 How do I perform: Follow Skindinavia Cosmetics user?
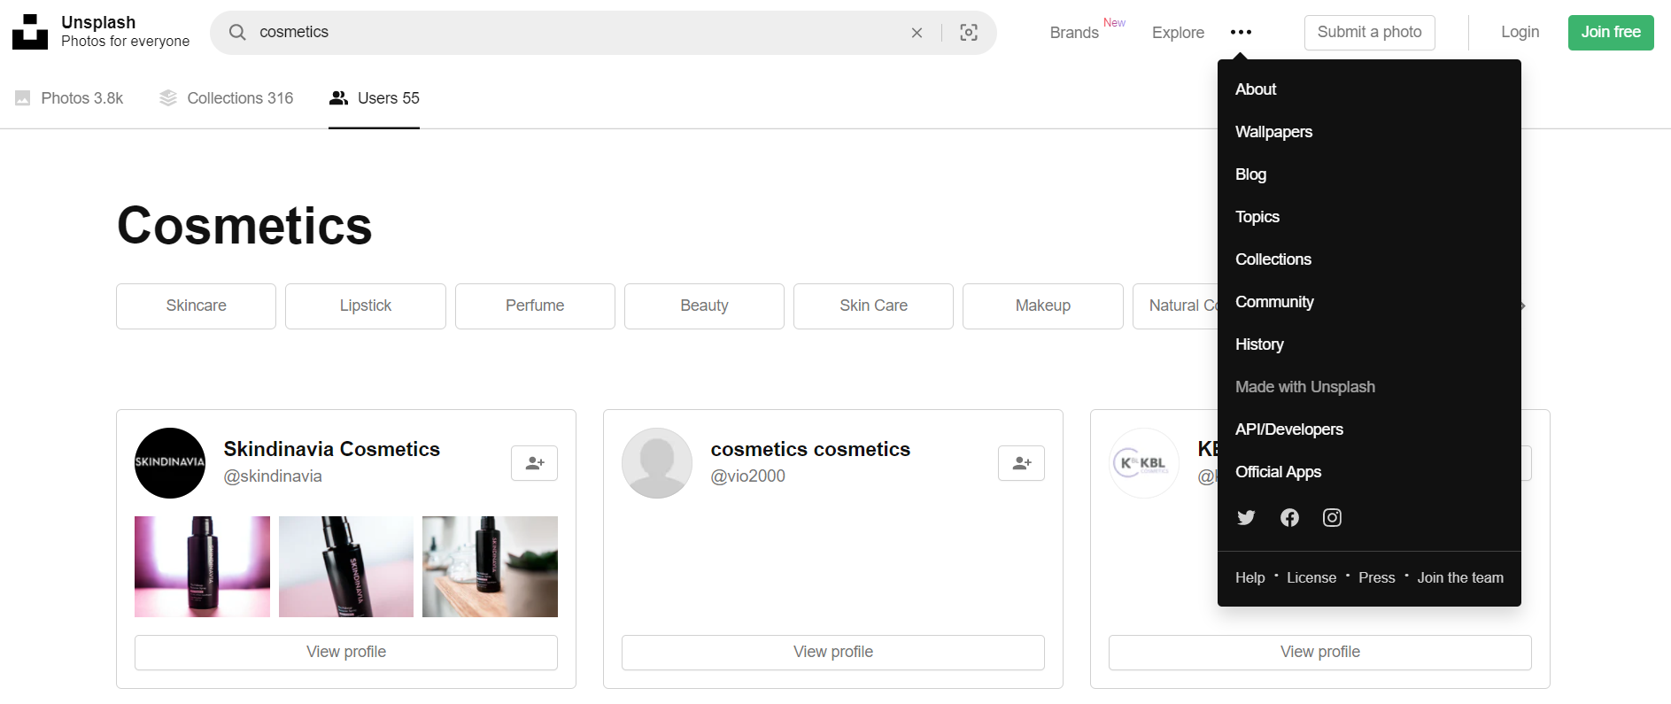pyautogui.click(x=534, y=463)
